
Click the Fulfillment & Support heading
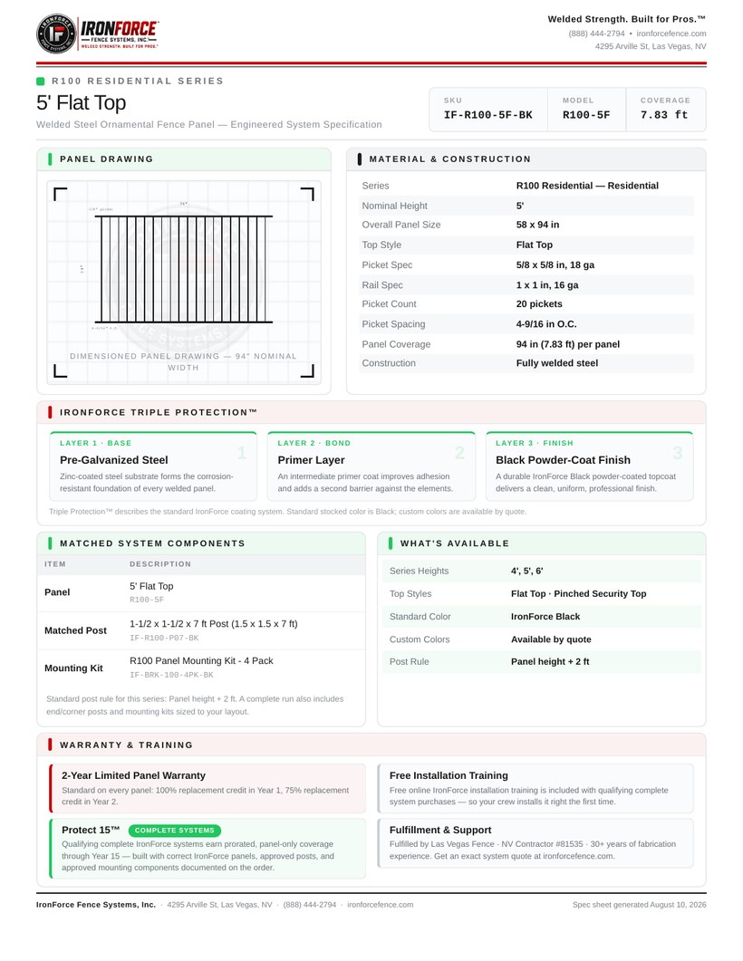coord(440,830)
